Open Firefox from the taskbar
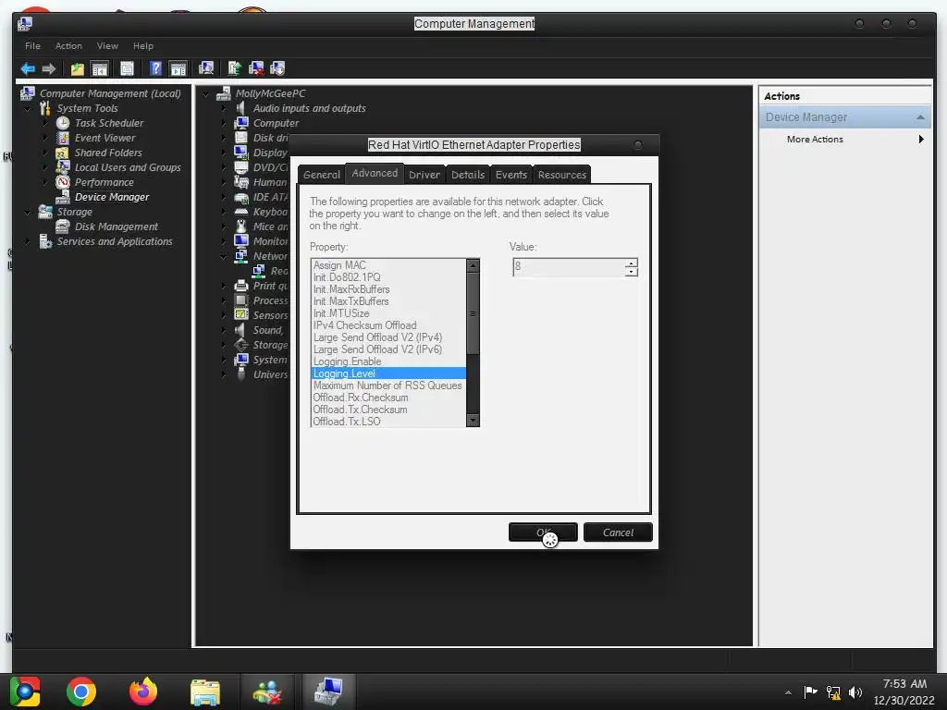 coord(143,692)
